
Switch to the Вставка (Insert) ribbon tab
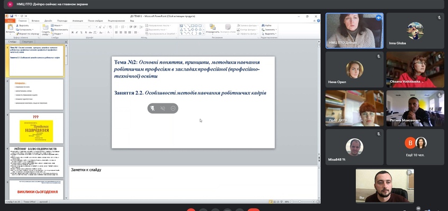[x=35, y=21]
